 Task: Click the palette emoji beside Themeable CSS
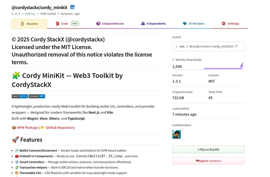click(x=17, y=173)
